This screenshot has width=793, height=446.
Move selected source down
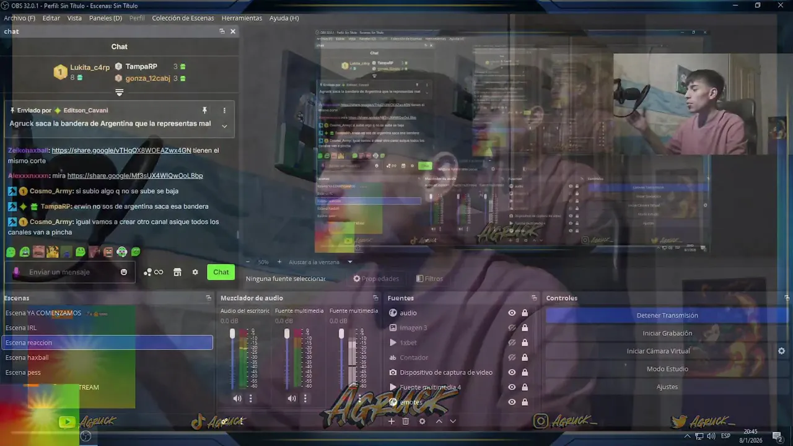pos(453,421)
